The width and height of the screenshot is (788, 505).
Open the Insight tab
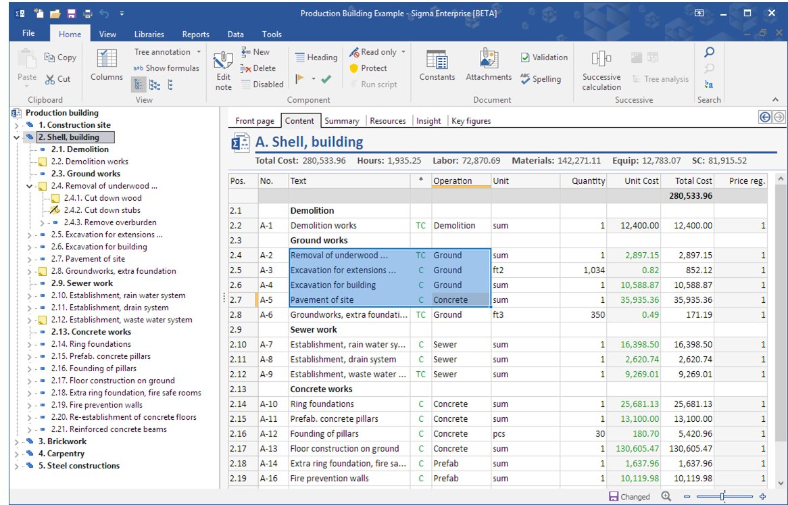tap(428, 120)
